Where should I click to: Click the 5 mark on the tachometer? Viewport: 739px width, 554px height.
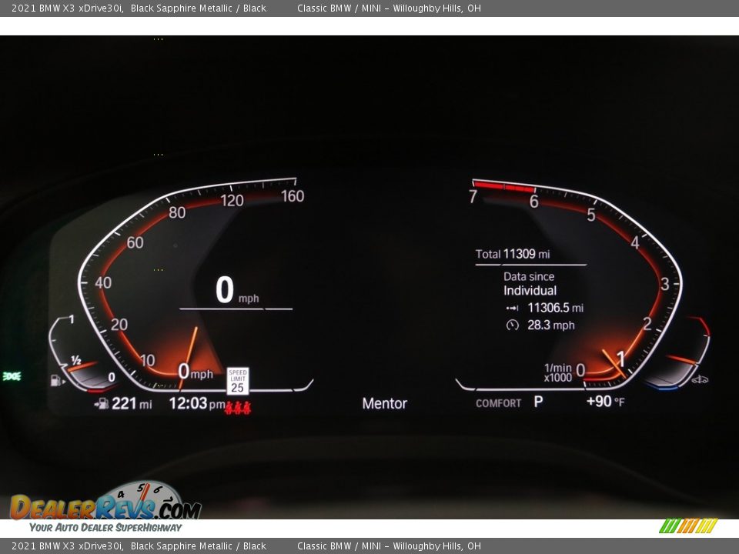pos(591,215)
